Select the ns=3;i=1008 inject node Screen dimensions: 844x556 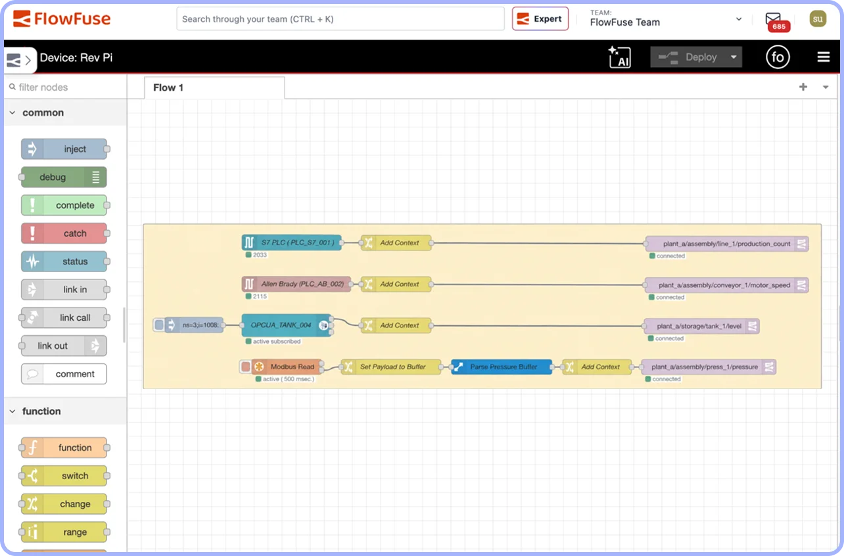(194, 325)
